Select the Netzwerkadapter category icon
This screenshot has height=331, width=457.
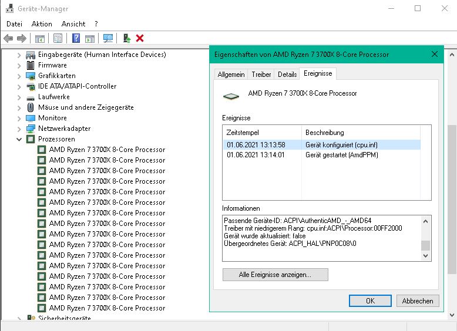(x=31, y=129)
